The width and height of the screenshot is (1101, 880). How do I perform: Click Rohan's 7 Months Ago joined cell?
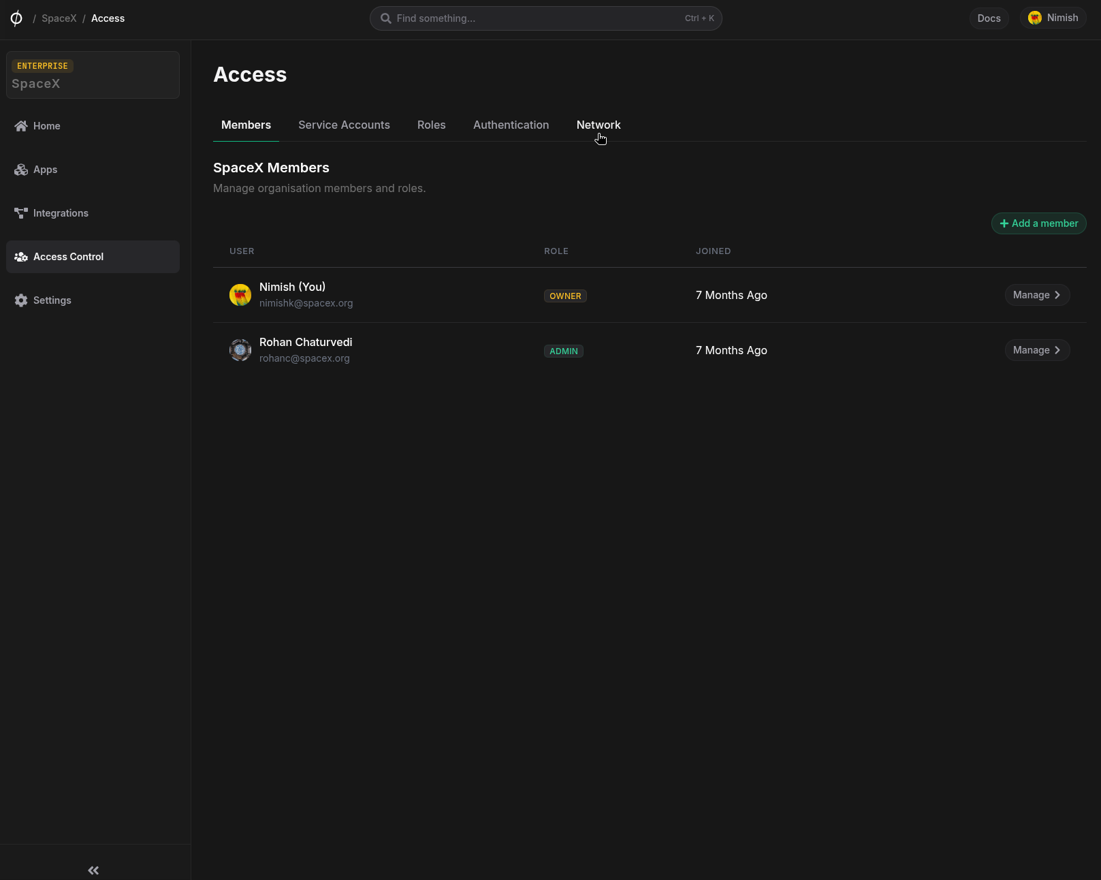[731, 350]
